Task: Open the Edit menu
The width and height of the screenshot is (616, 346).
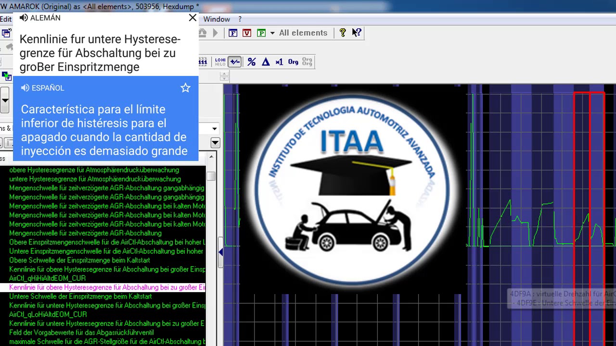Action: [x=6, y=19]
